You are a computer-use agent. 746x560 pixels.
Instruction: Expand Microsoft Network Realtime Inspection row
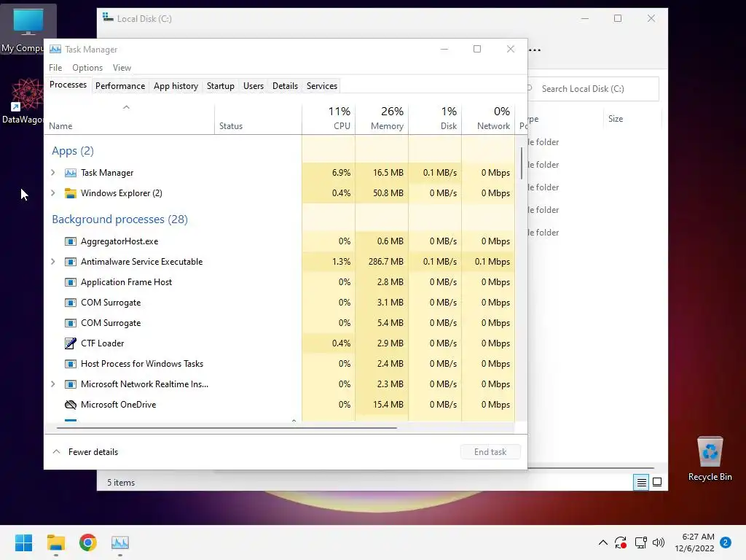tap(53, 384)
